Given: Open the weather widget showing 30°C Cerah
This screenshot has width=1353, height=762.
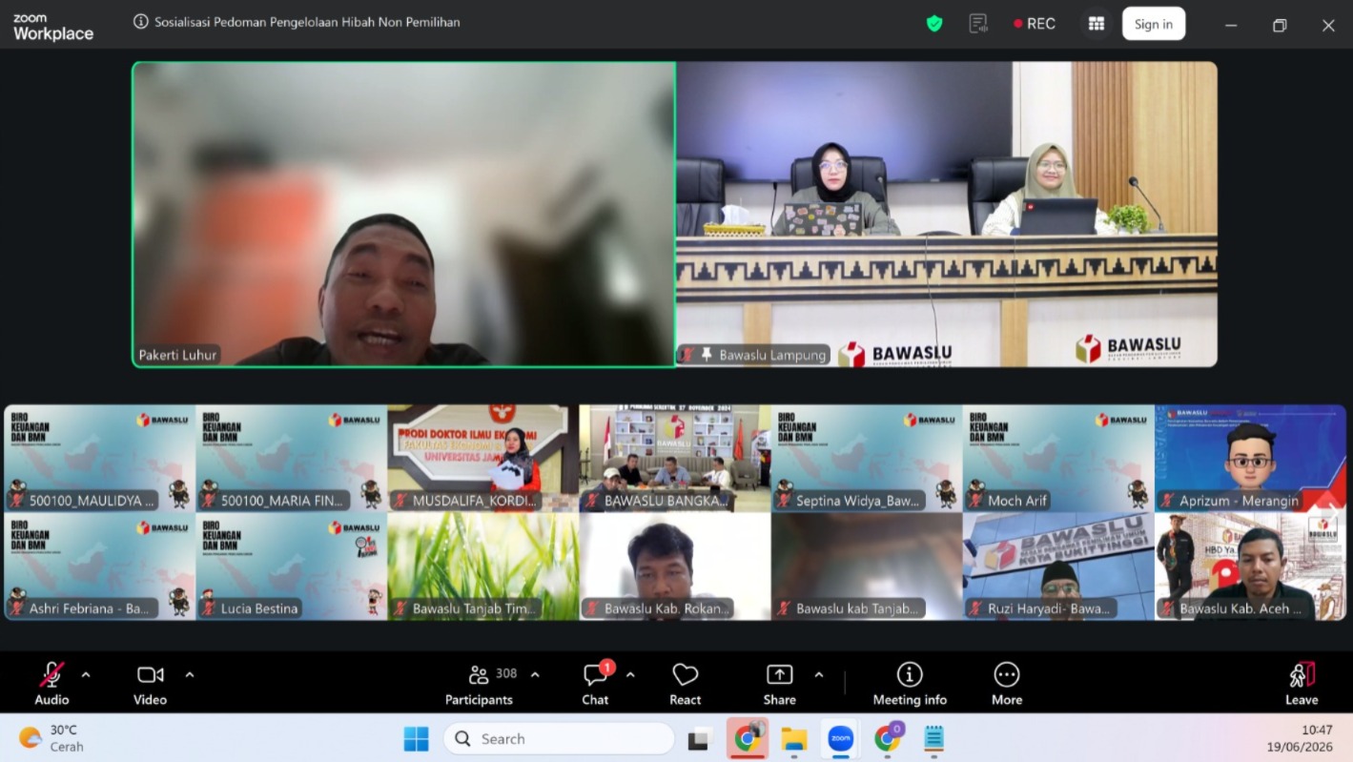Looking at the screenshot, I should tap(51, 738).
